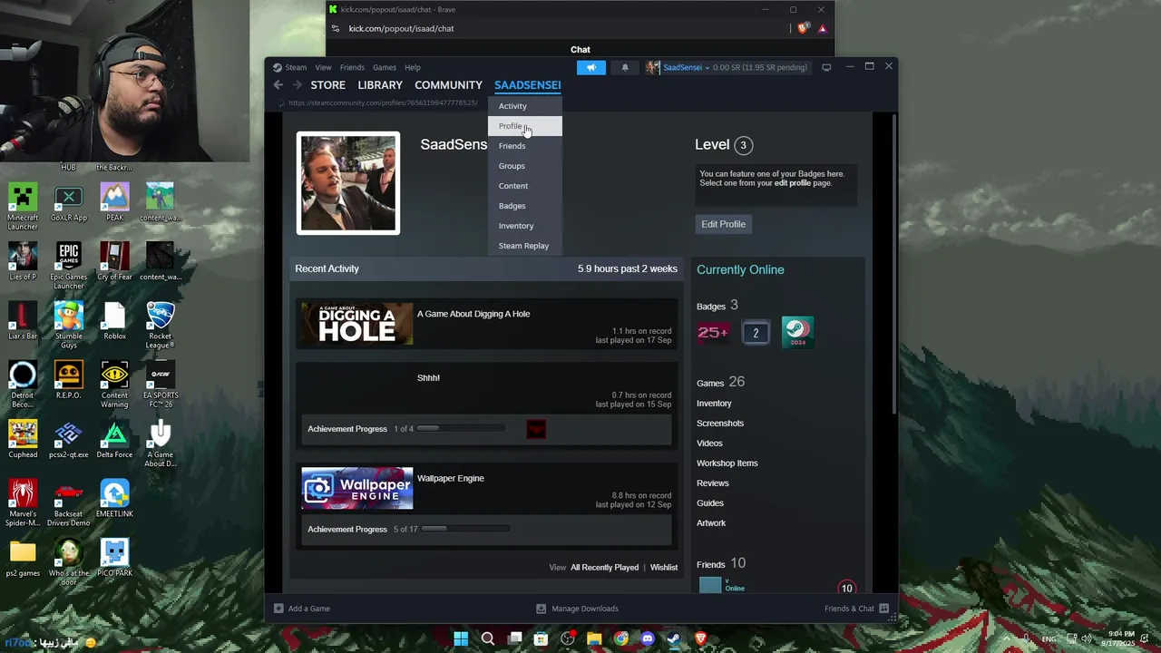Screen dimensions: 1161x653
Task: Select the Liar's Bar desktop icon
Action: (x=23, y=320)
